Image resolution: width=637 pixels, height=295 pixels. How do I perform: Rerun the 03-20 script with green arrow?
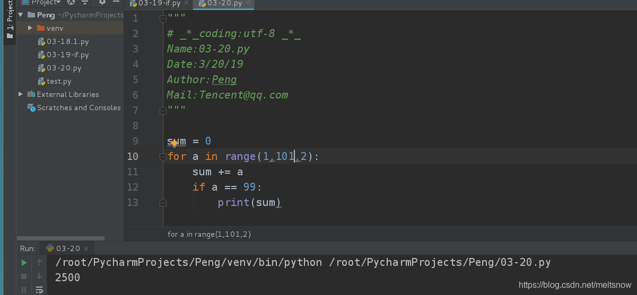24,262
